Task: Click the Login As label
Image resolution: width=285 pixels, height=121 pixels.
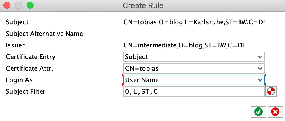Action: (x=19, y=80)
